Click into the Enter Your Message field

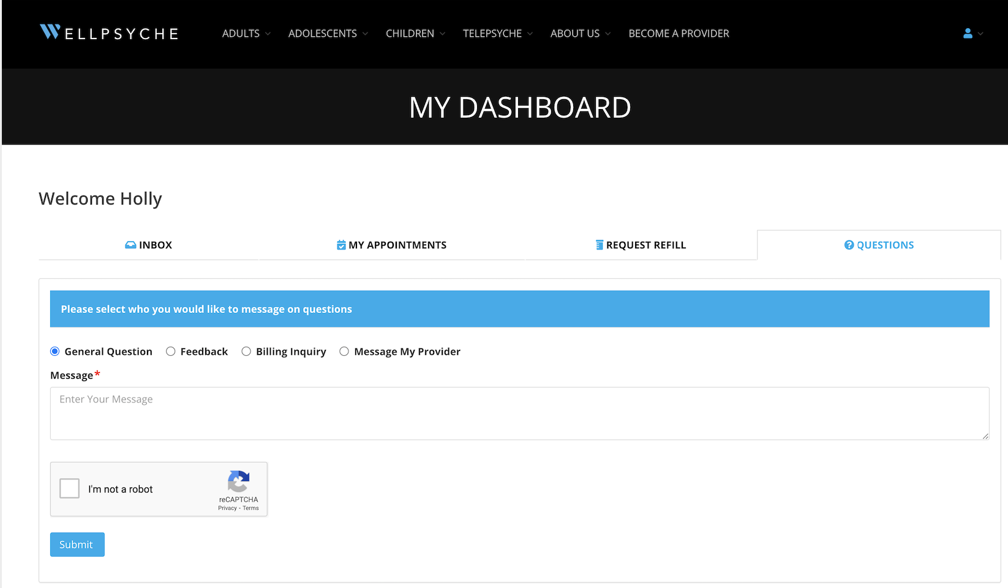click(x=519, y=413)
